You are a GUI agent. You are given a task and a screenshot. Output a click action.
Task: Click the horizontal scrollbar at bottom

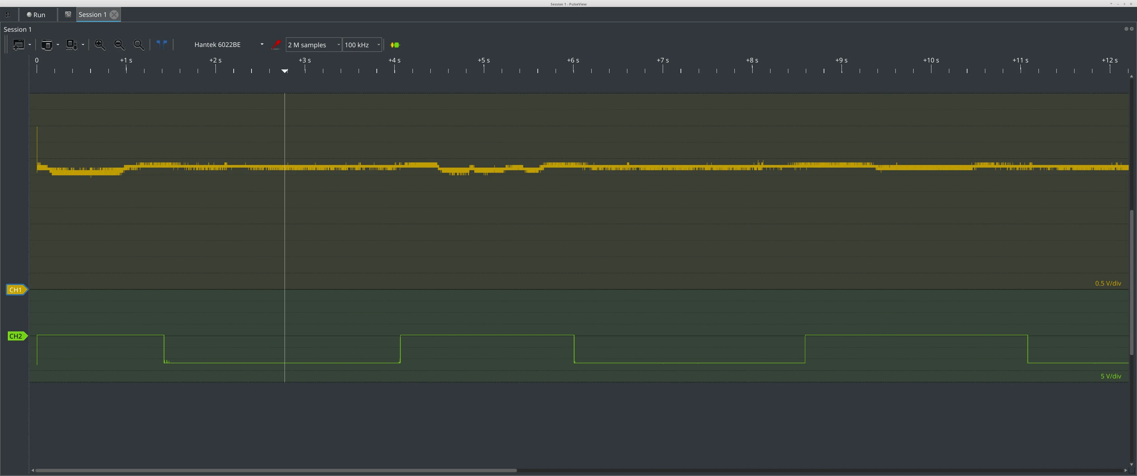[276, 470]
